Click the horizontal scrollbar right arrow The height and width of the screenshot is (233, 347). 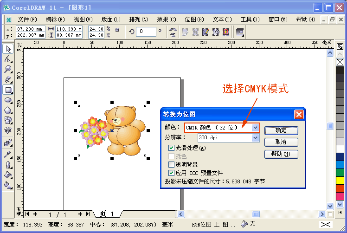(322, 214)
